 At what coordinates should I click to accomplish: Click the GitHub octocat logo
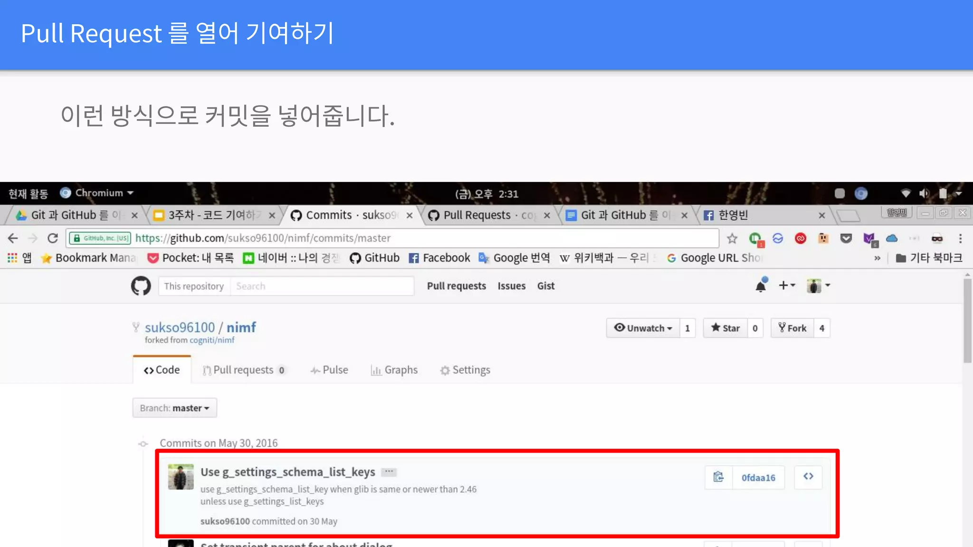pyautogui.click(x=141, y=286)
